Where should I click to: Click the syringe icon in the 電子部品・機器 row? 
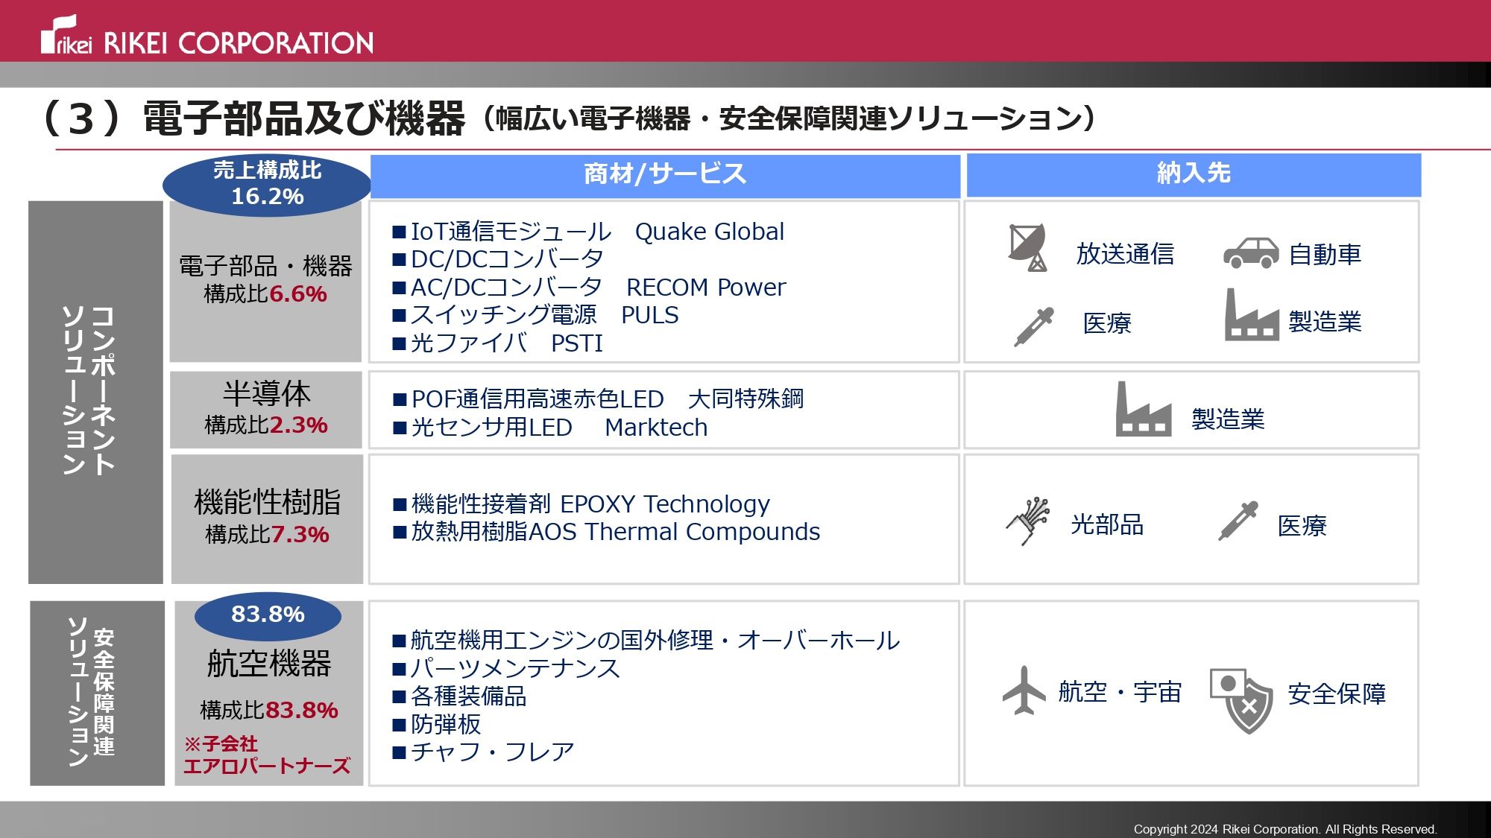pos(1034,326)
